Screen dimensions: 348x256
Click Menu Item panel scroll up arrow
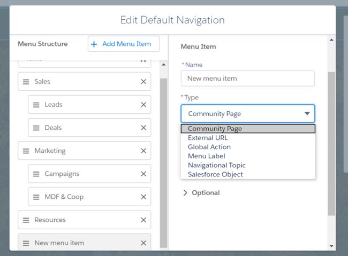click(331, 40)
